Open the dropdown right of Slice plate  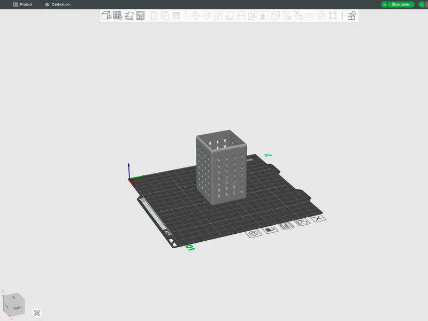click(422, 4)
